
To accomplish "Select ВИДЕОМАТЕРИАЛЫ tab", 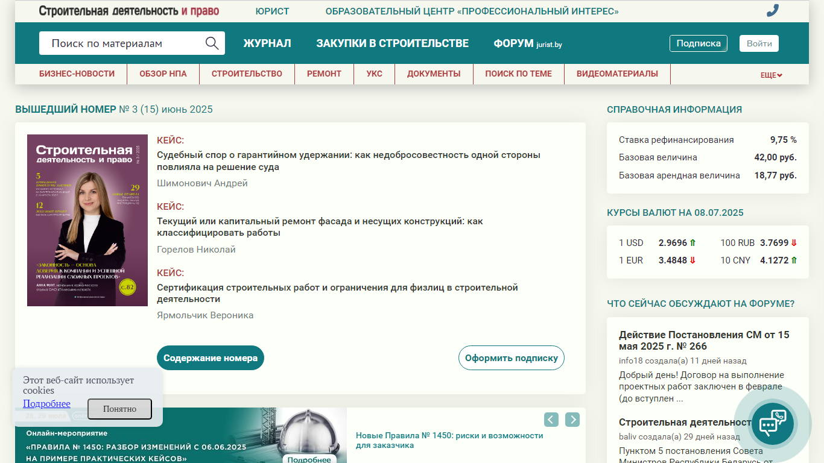I will click(617, 74).
